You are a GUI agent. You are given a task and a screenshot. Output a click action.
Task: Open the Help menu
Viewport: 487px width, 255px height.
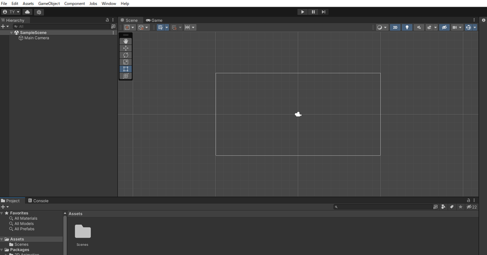(x=125, y=3)
